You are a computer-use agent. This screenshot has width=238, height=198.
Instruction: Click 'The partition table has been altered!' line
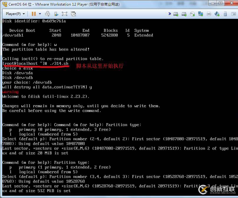[46, 49]
